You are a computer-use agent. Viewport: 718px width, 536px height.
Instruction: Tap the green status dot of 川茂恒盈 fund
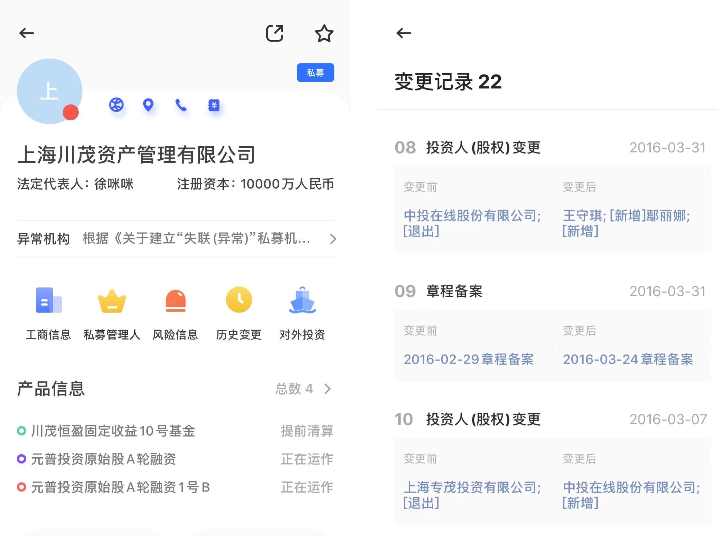click(x=21, y=431)
